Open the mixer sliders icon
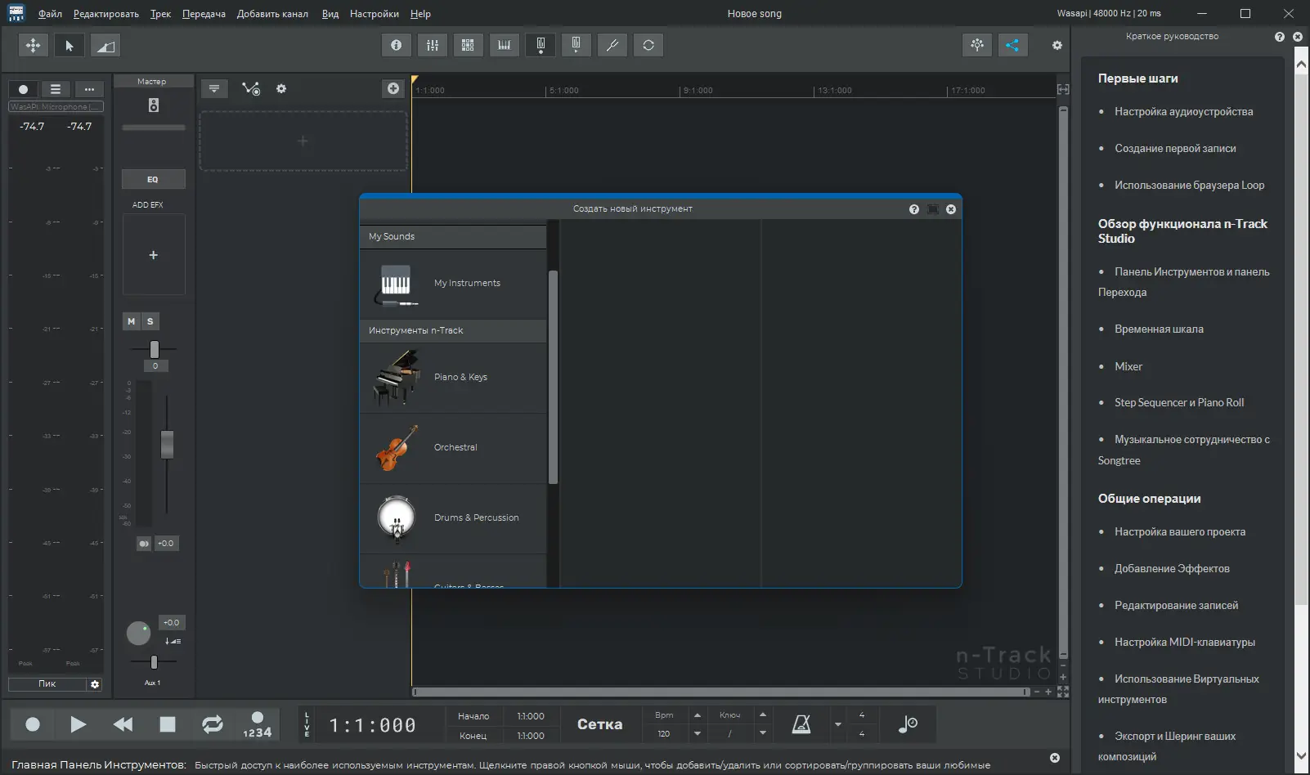Screen dimensions: 1310x775 tap(433, 45)
